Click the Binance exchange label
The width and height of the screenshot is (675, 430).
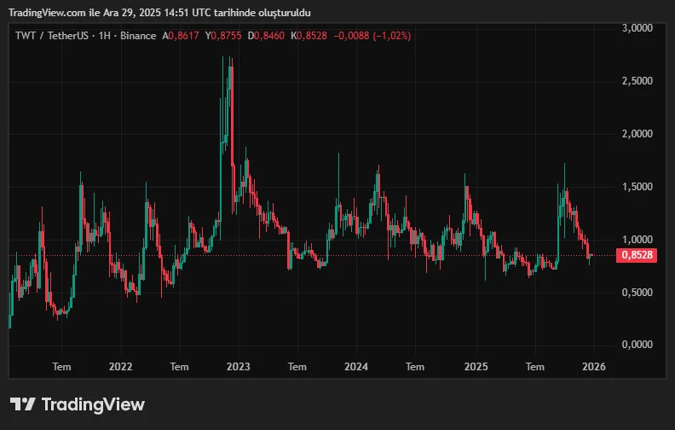tap(137, 36)
